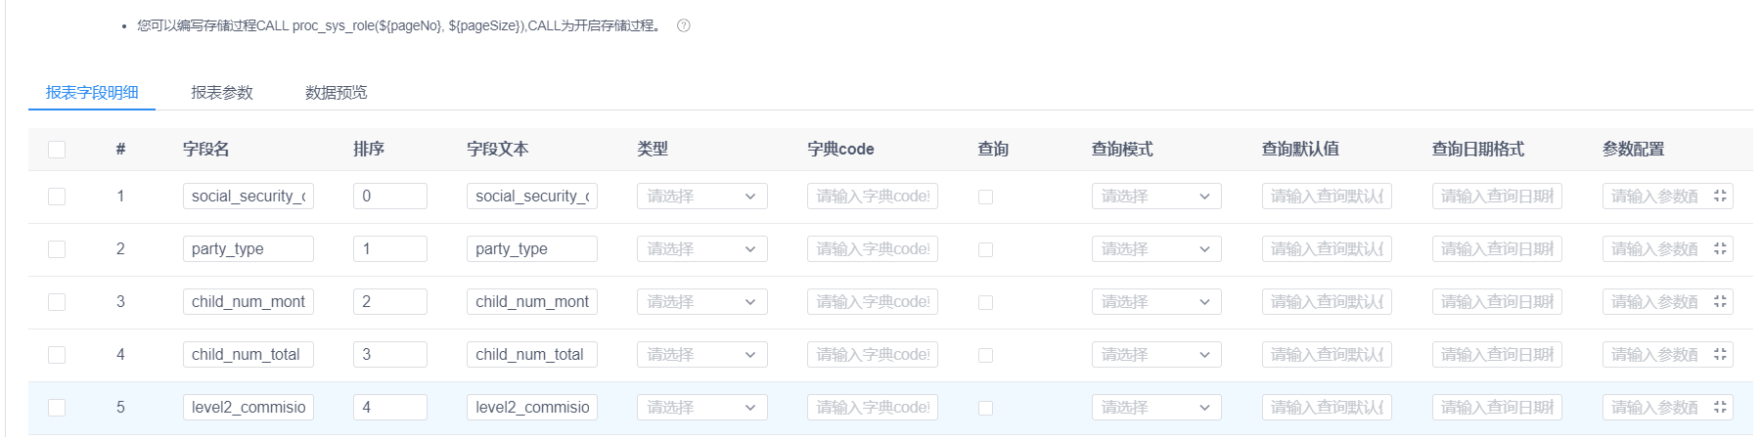Expand 查询模式 dropdown in row 3
Image resolution: width=1761 pixels, height=440 pixels.
[1156, 302]
